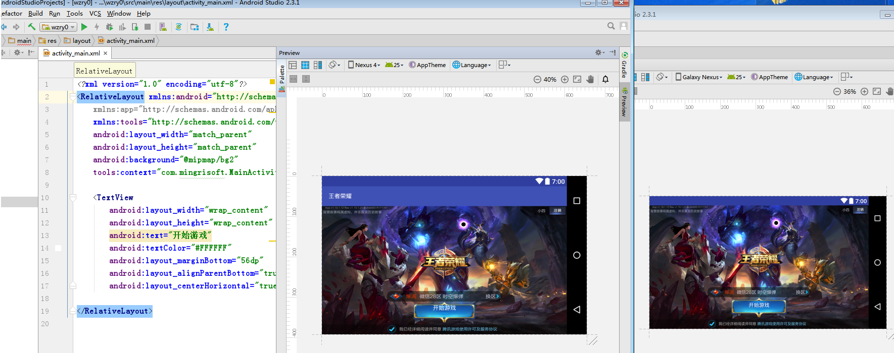Click the layout breadcrumb folder
The image size is (894, 353).
(77, 41)
